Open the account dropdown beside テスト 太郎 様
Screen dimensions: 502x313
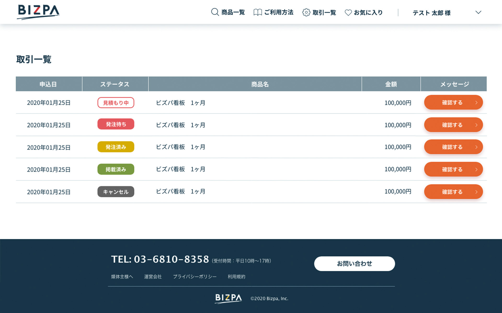click(478, 12)
